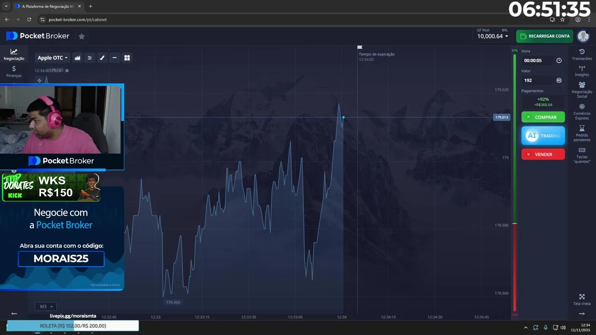Open the Apple OTC asset dropdown
This screenshot has height=335, width=596.
[53, 58]
